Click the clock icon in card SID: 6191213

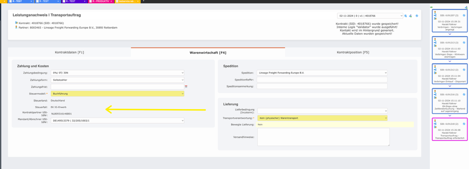pos(464,42)
